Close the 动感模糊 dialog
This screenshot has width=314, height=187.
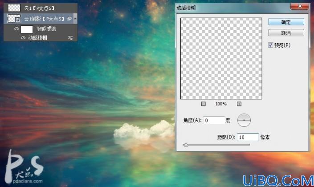300,6
